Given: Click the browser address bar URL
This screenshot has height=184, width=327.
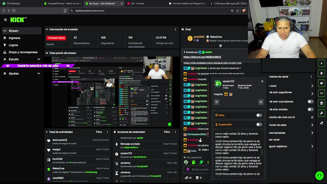Looking at the screenshot, I should click(90, 11).
